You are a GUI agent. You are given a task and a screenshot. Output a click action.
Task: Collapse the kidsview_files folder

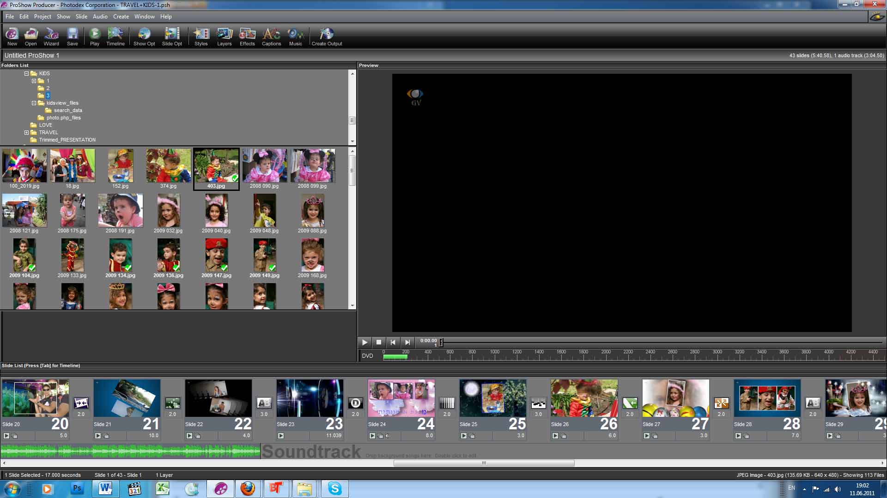(x=34, y=103)
